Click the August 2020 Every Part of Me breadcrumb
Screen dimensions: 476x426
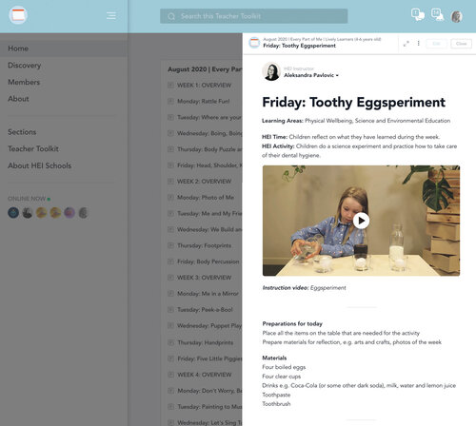pos(322,39)
